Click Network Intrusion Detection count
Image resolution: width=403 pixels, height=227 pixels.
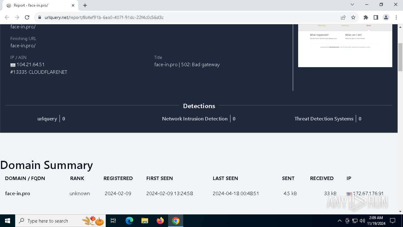coord(234,119)
